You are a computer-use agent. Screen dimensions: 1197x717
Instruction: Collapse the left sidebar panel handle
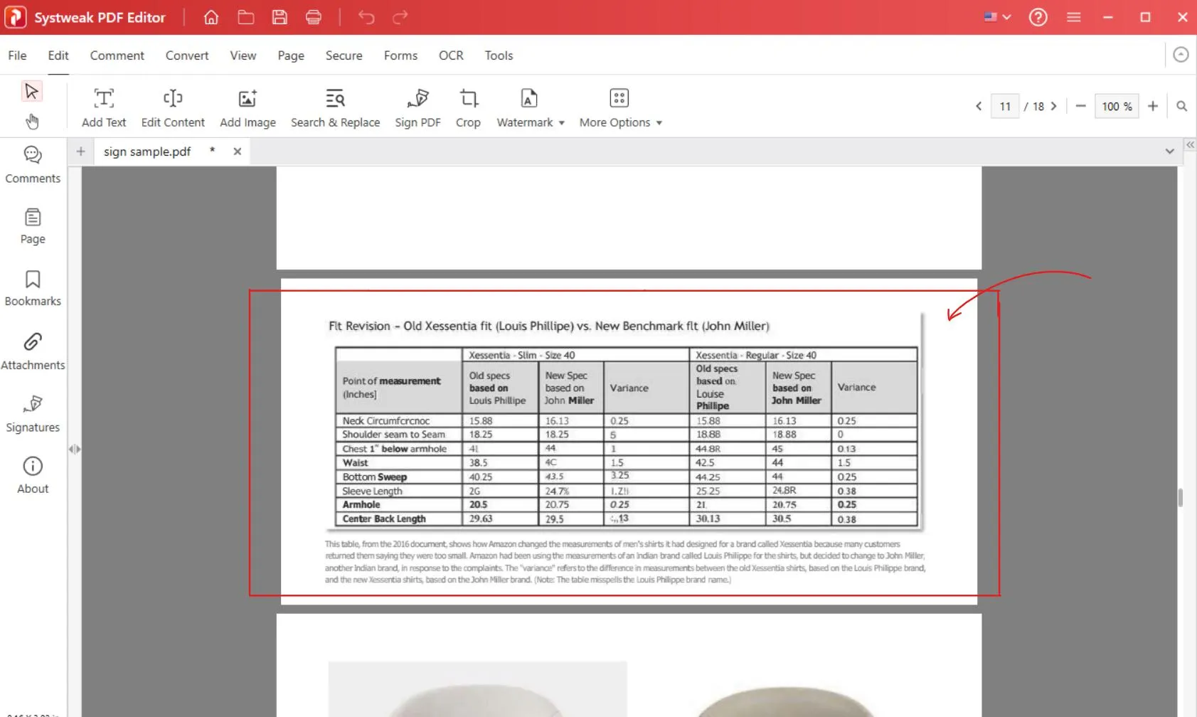(74, 449)
